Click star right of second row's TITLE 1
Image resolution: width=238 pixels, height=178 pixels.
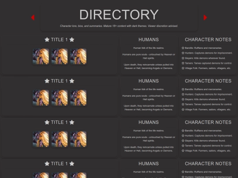pos(72,81)
